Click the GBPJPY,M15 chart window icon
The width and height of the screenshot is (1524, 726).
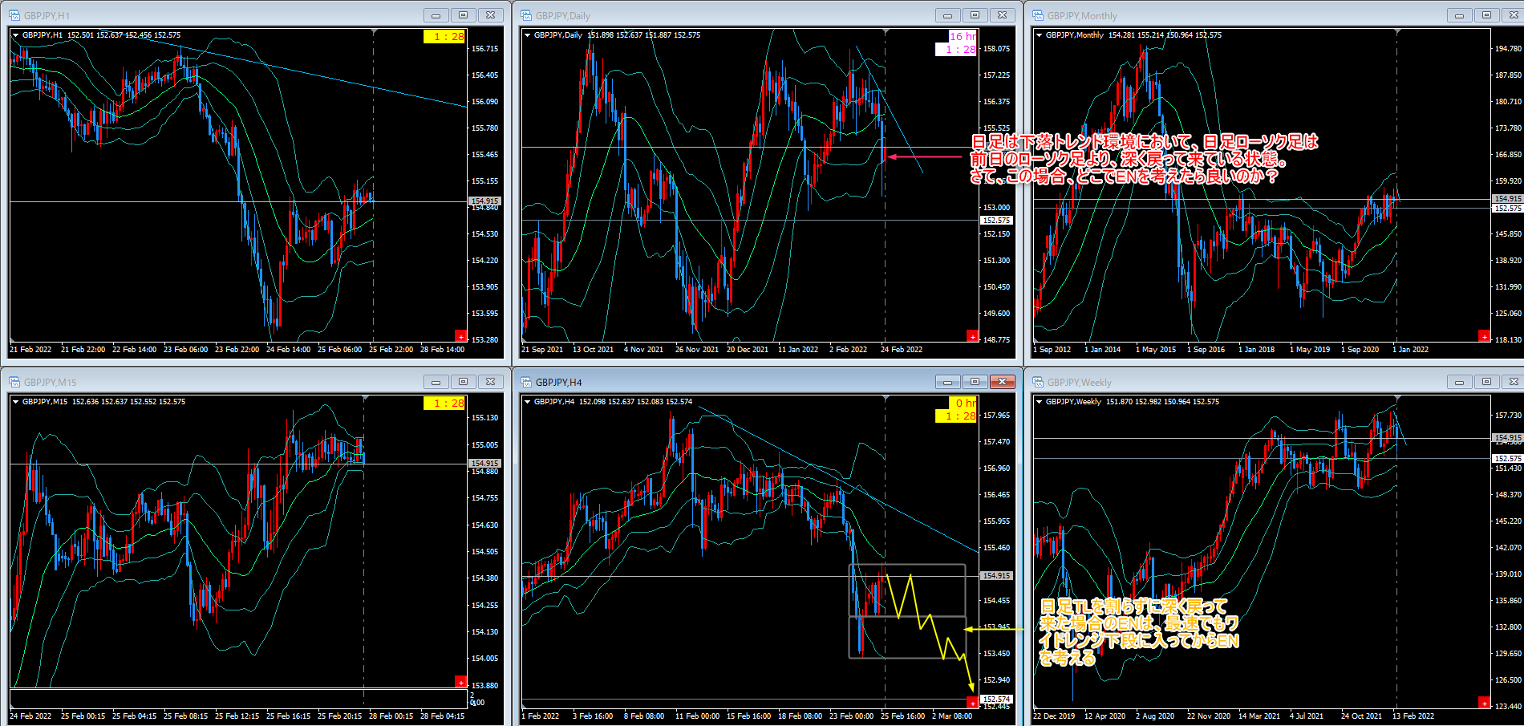pos(14,382)
